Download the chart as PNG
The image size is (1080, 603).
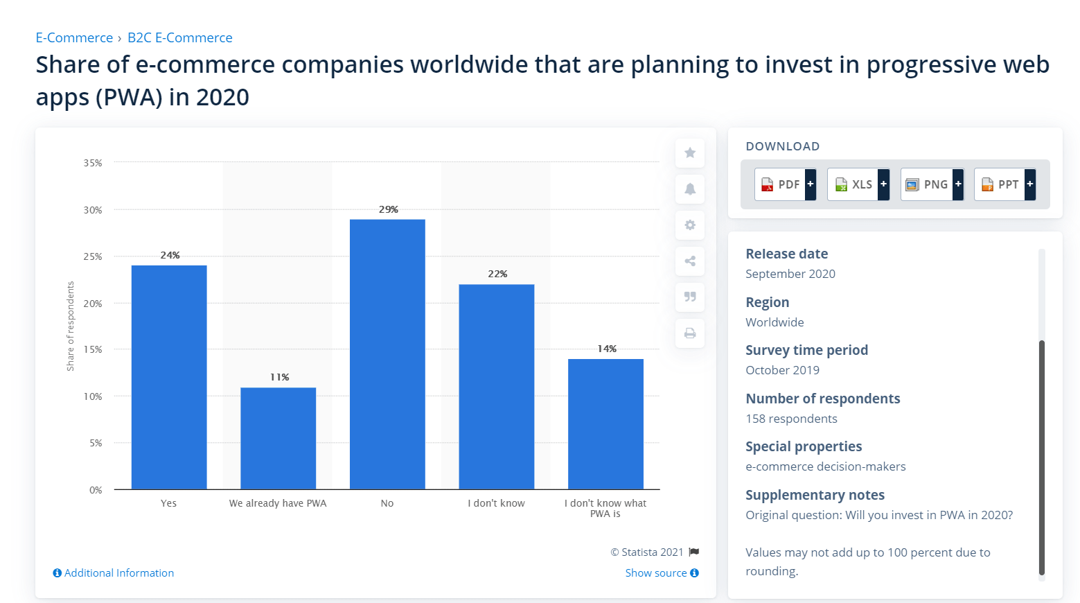tap(927, 184)
